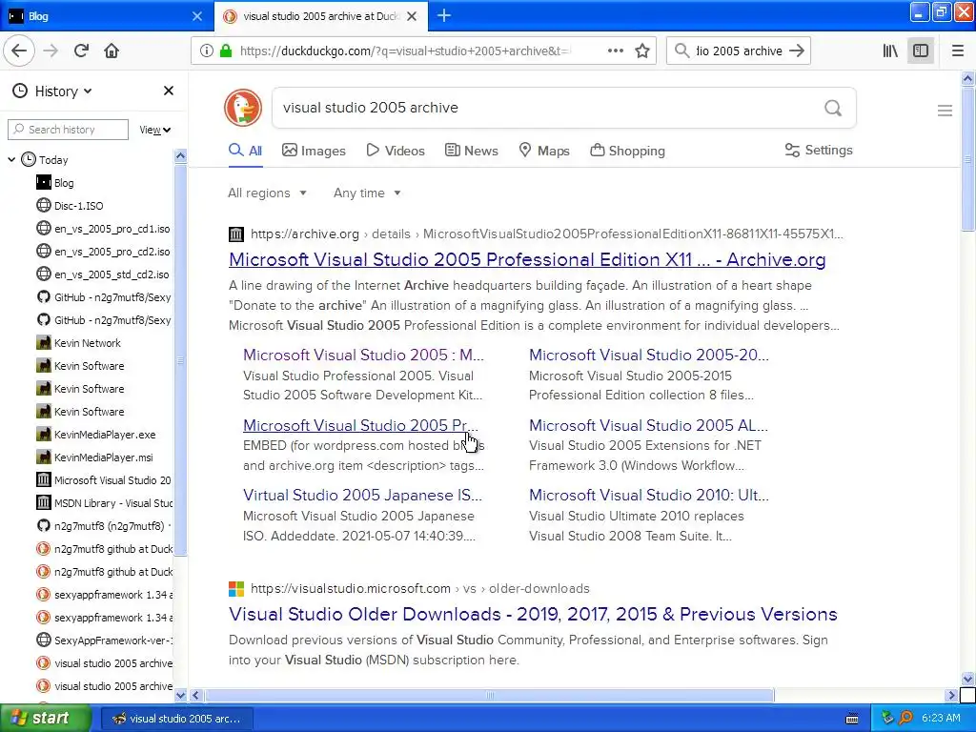Open en_vs_2005_std_cd2.iso history entry
The height and width of the screenshot is (732, 976).
pyautogui.click(x=103, y=274)
